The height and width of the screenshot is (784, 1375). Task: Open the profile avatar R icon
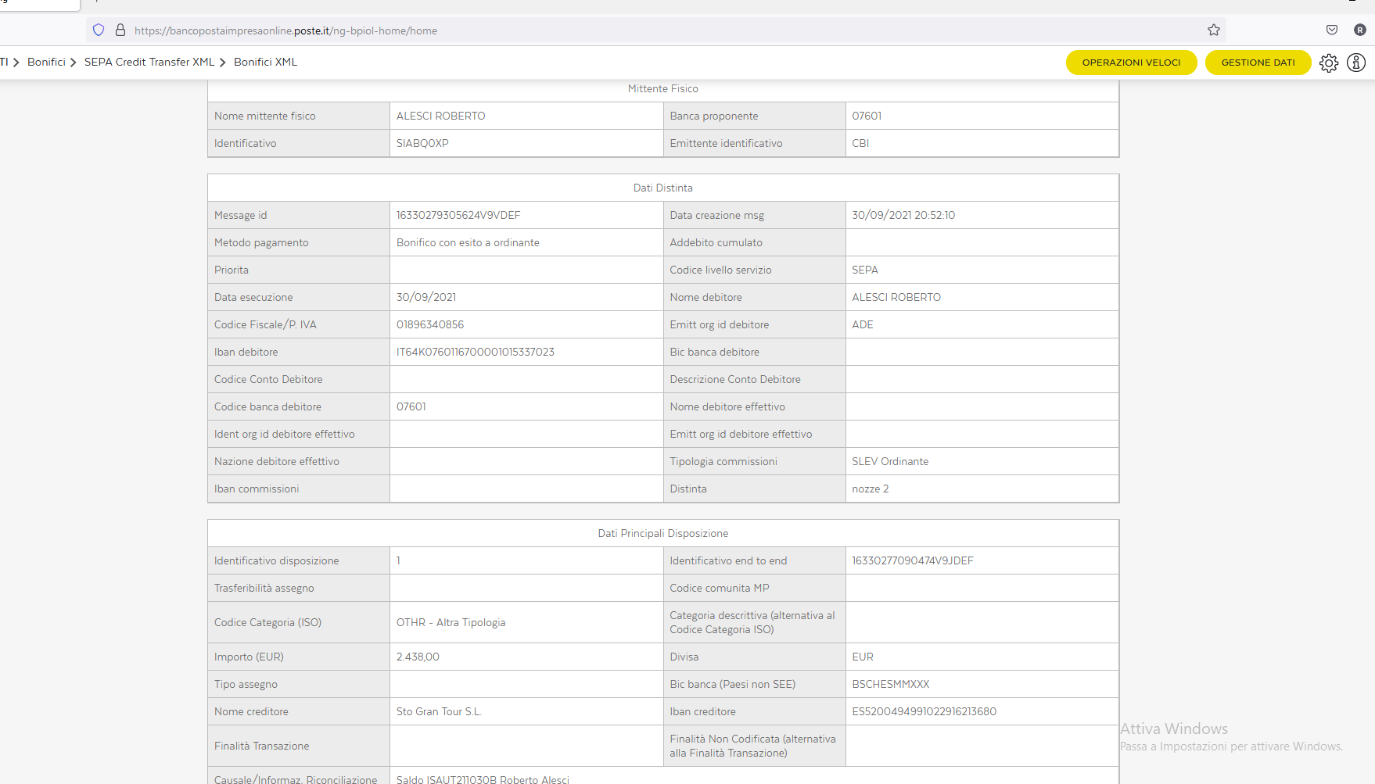click(x=1360, y=30)
